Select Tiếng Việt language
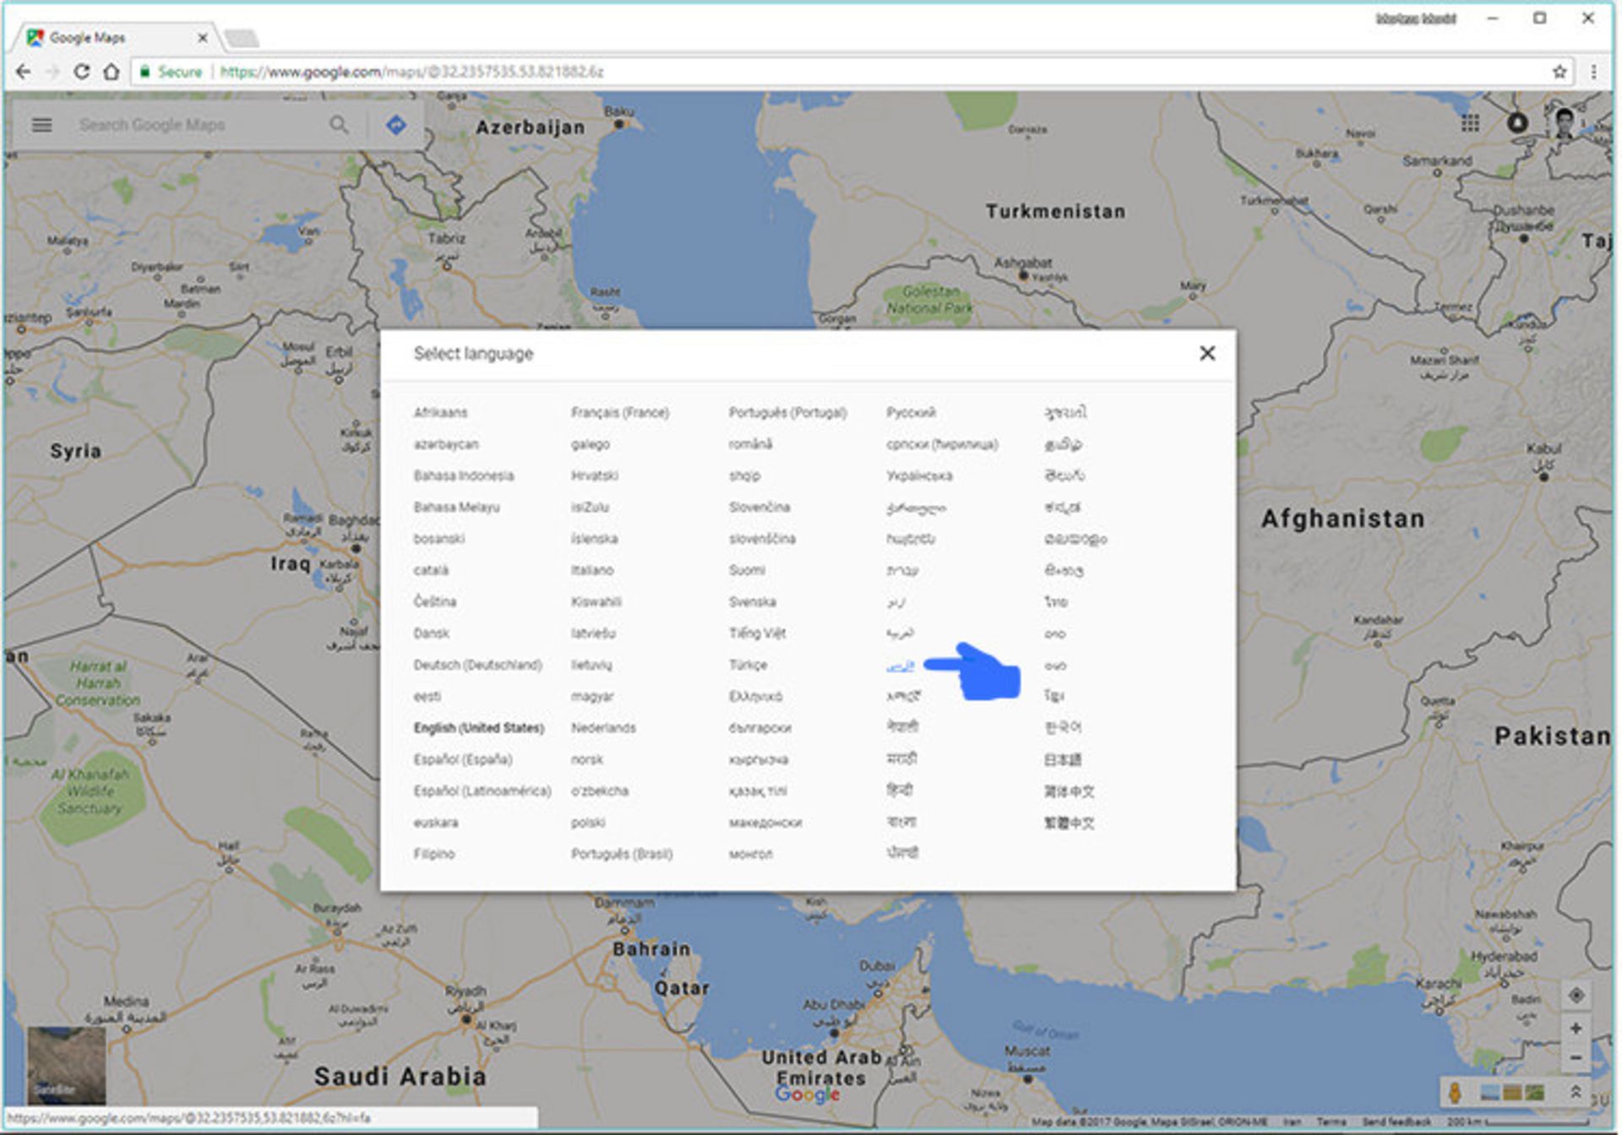Viewport: 1622px width, 1135px height. 757,633
